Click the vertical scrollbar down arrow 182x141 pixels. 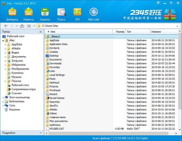180,130
